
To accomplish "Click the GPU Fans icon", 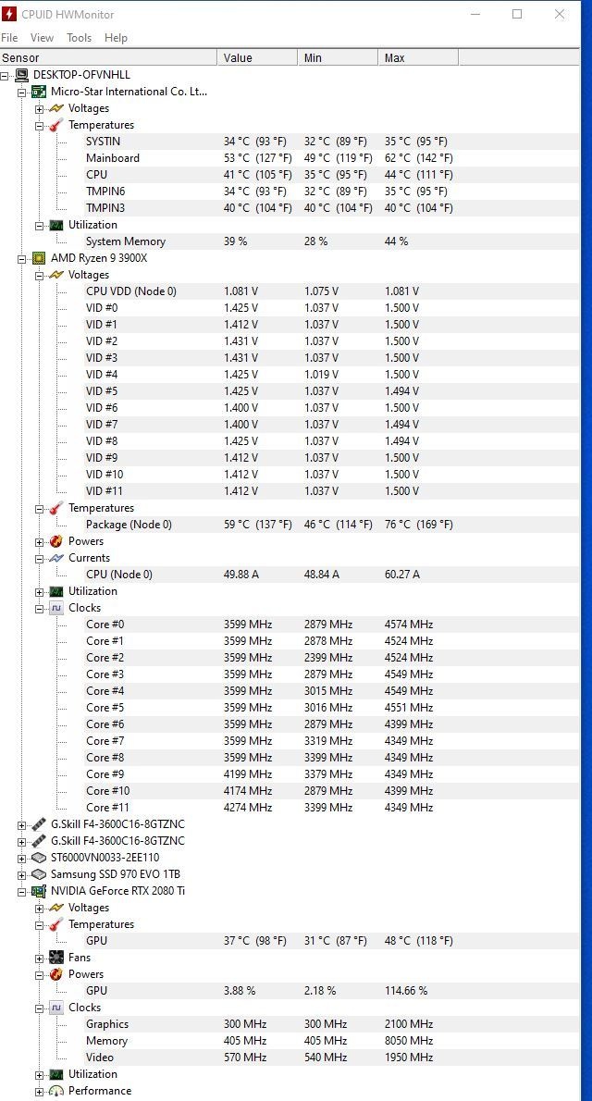I will (56, 958).
